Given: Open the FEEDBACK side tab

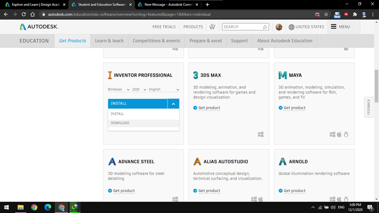Looking at the screenshot, I should click(369, 107).
